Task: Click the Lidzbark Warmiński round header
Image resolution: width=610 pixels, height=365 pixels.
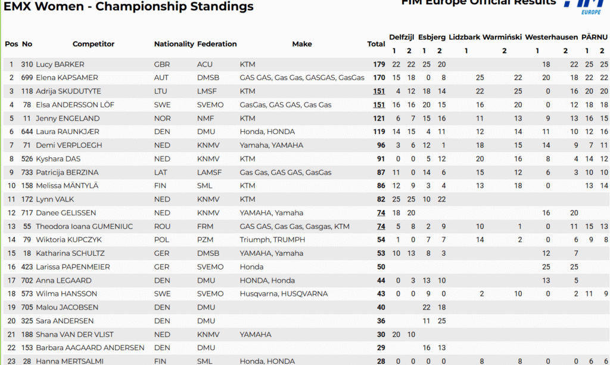Action: point(485,38)
